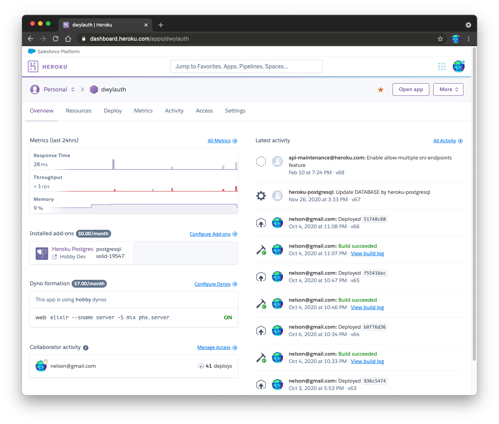Click the build hammer icon for Build succeeded
The height and width of the screenshot is (424, 499).
[x=261, y=249]
